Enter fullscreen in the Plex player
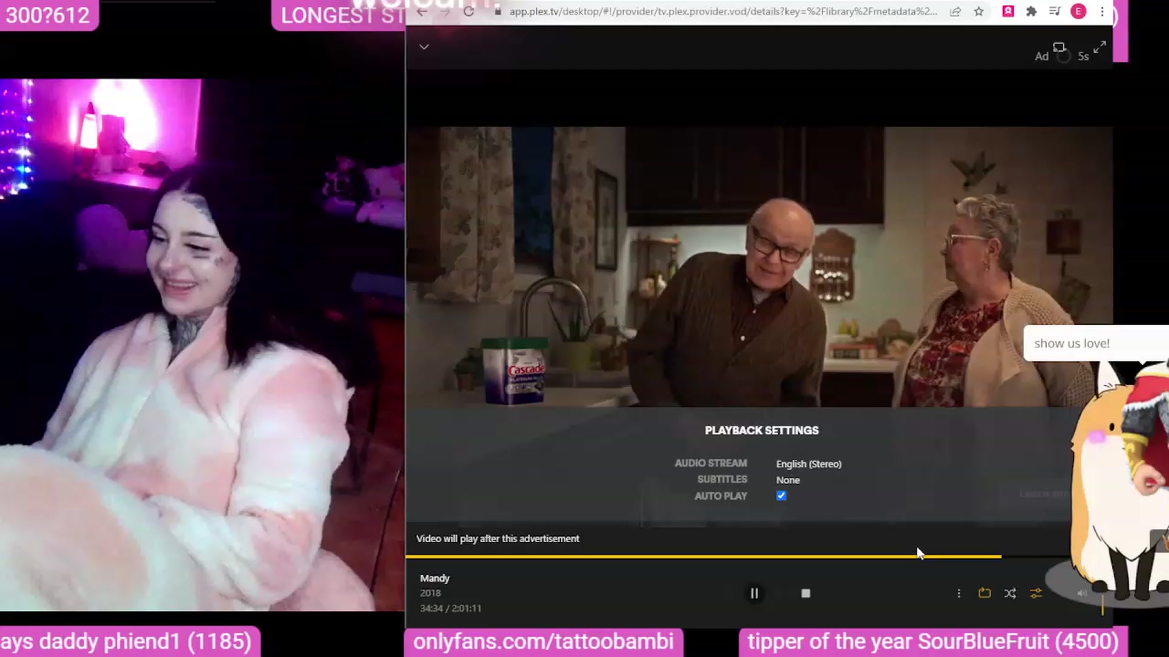The image size is (1169, 657). (x=1100, y=47)
